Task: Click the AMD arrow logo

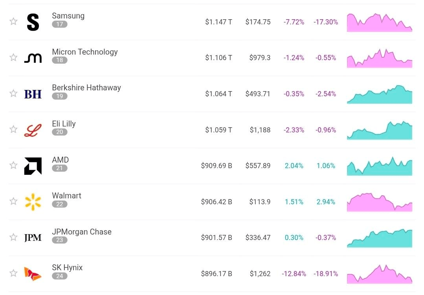Action: click(x=33, y=166)
